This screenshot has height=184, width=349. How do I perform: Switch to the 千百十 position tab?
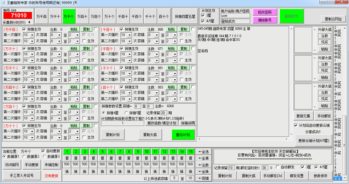[123, 16]
